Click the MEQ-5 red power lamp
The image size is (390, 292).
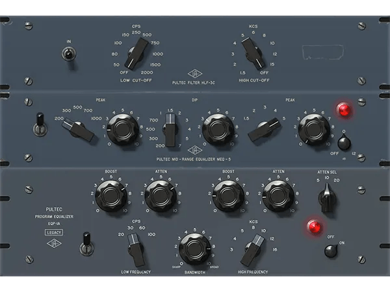click(344, 110)
